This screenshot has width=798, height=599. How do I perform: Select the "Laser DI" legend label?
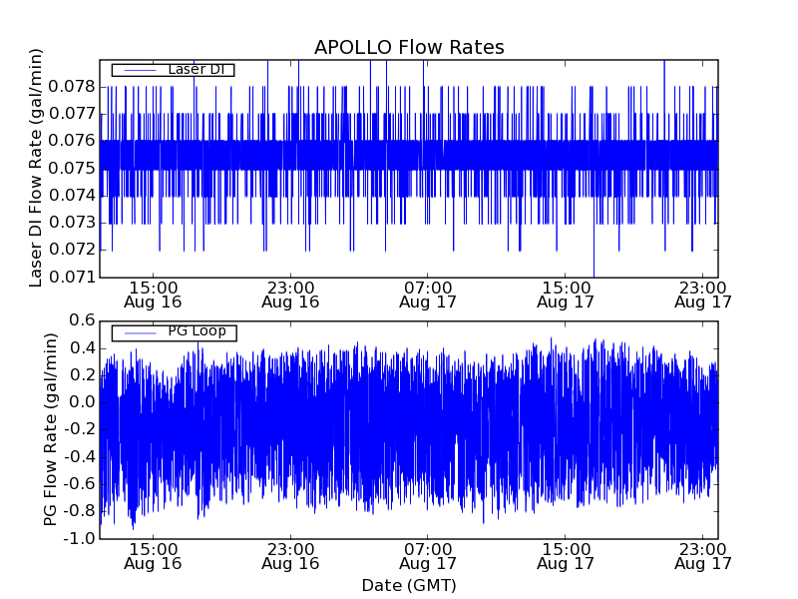click(197, 70)
